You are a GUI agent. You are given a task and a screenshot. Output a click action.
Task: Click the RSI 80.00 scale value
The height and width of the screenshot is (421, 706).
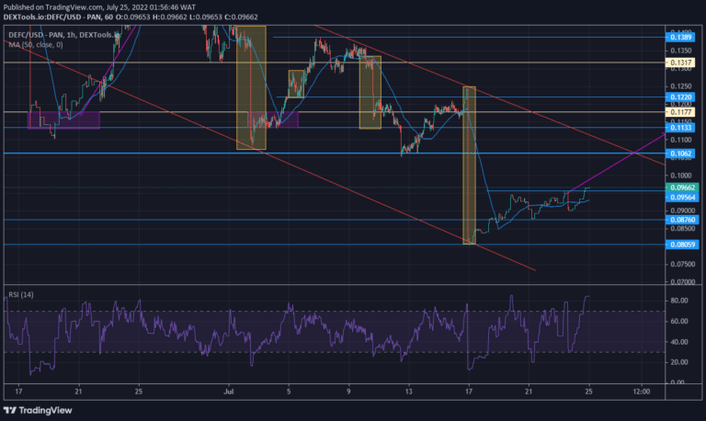pyautogui.click(x=679, y=301)
